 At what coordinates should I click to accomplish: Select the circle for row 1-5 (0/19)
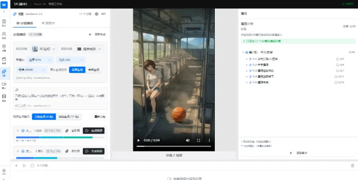click(x=336, y=83)
